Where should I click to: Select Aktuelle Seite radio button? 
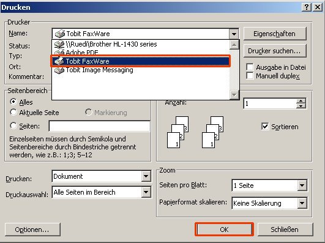[13, 112]
